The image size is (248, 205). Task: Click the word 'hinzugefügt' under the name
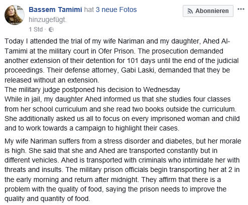tap(47, 20)
